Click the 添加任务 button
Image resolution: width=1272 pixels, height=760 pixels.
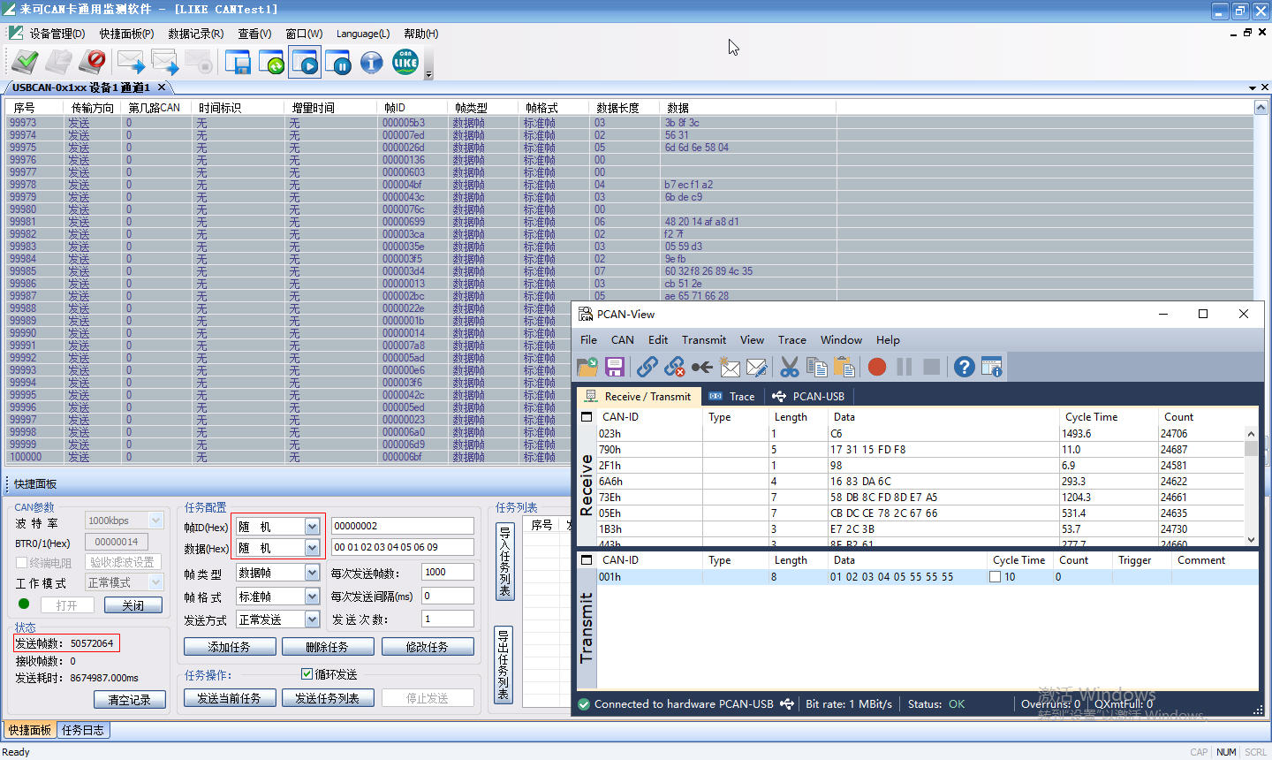pos(229,647)
